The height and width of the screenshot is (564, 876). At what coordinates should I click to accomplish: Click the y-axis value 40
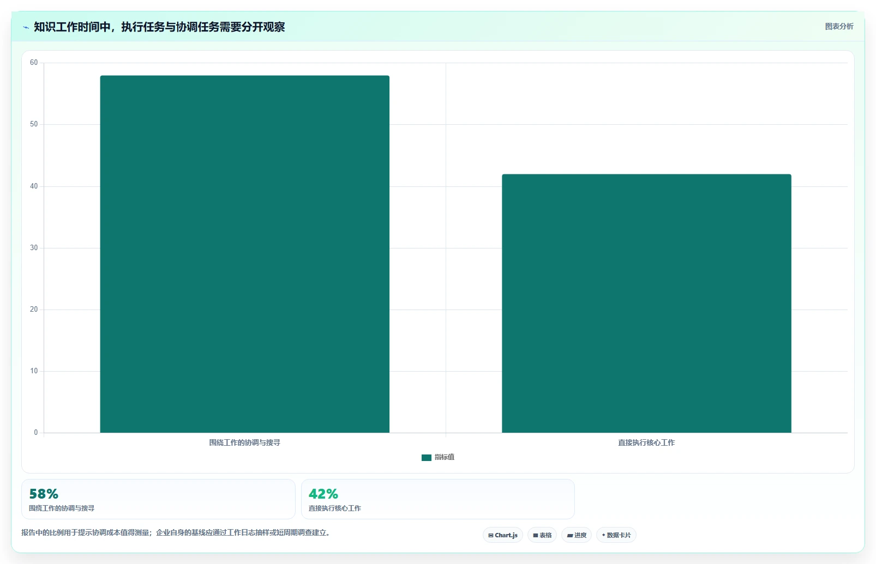(34, 186)
